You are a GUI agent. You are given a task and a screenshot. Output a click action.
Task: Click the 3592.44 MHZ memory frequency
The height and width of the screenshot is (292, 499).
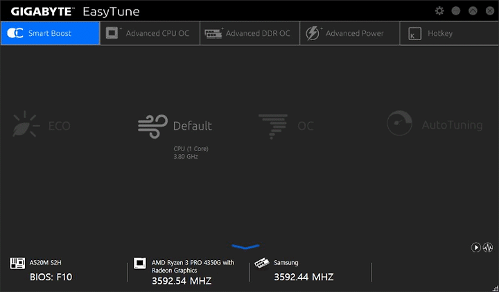(304, 277)
